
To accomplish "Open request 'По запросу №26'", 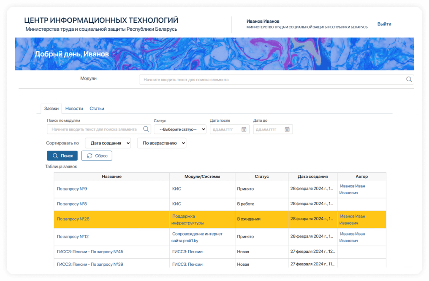I will click(x=73, y=219).
